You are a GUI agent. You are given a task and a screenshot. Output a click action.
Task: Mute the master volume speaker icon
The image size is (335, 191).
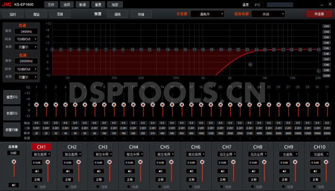[x=13, y=185]
